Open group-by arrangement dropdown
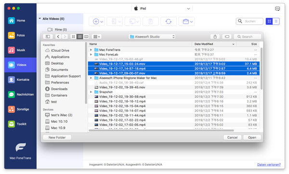 (x=97, y=37)
